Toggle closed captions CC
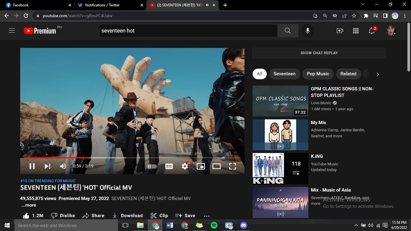The width and height of the screenshot is (411, 231). (169, 166)
